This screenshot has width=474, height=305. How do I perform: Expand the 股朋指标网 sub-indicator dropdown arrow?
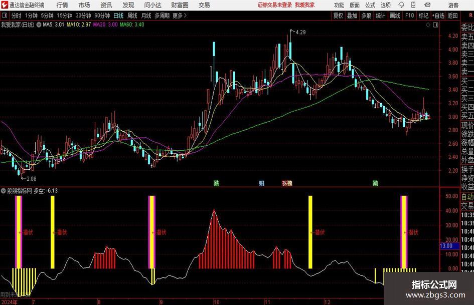coord(4,191)
